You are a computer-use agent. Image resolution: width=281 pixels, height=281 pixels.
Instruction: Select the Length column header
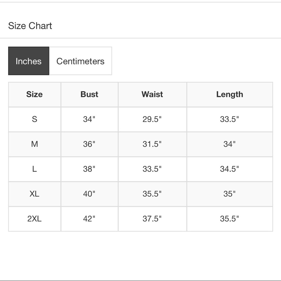[x=230, y=94]
